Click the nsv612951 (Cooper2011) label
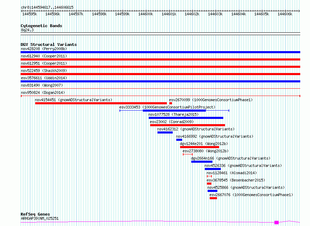 (x=44, y=63)
